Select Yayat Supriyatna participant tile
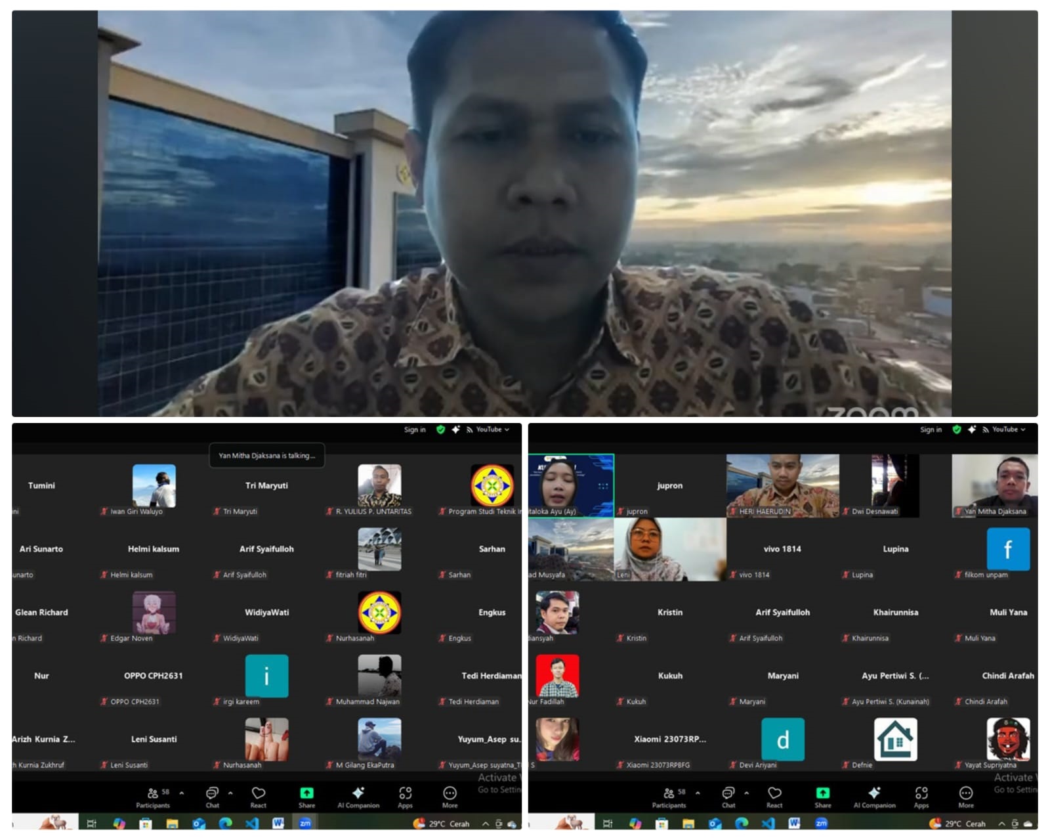Viewport: 1050px width, 840px height. point(995,740)
